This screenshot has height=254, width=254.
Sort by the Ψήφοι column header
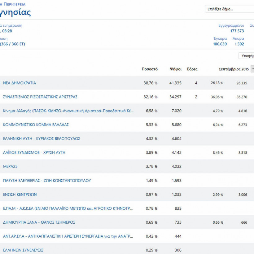coord(176,69)
